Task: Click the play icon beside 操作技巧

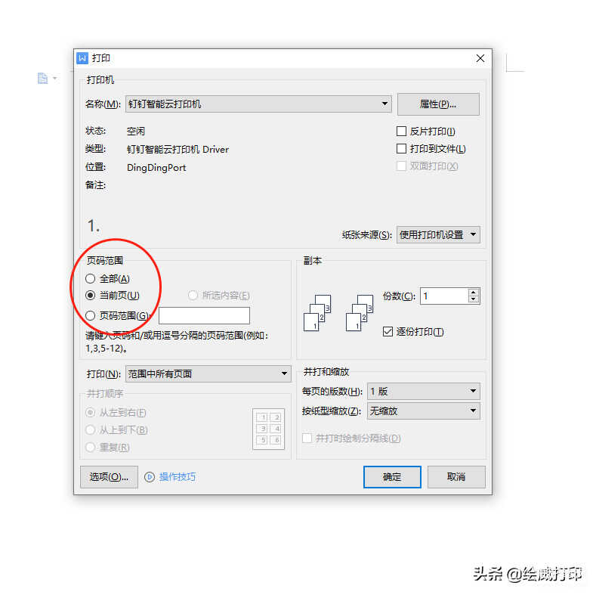Action: pos(150,477)
